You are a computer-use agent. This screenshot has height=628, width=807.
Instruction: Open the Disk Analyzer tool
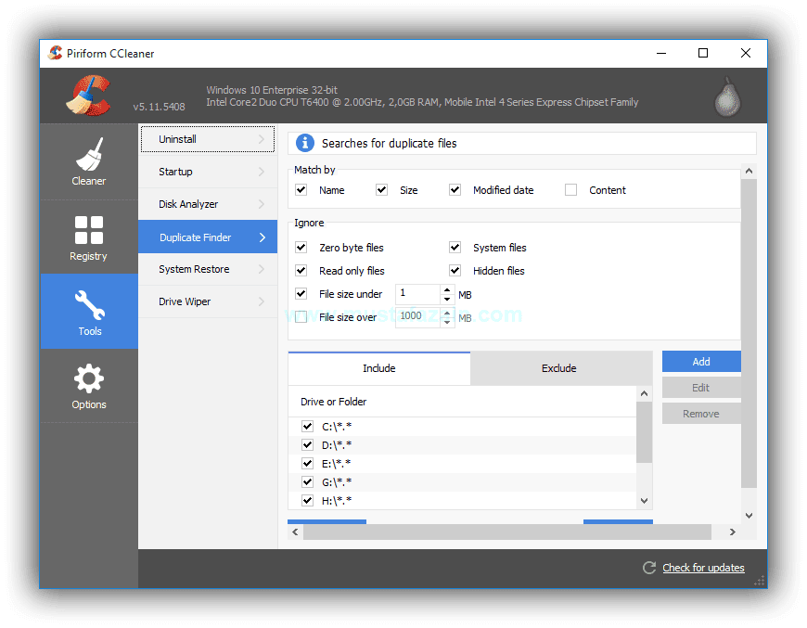(208, 204)
